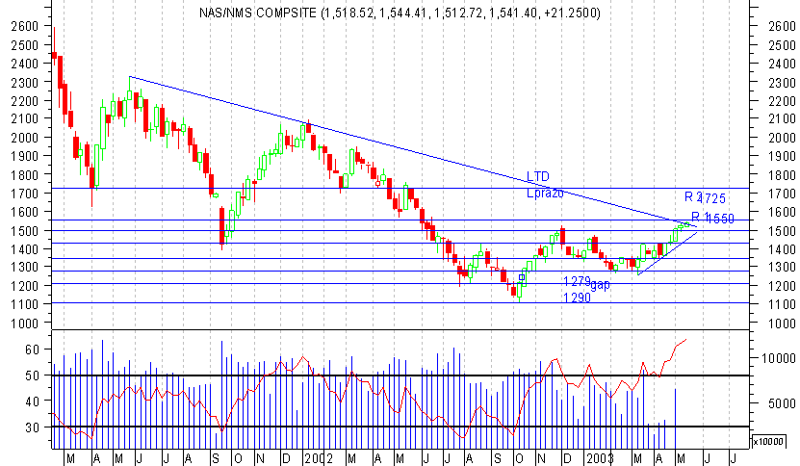Click the Lprazo annotation text

pyautogui.click(x=545, y=193)
